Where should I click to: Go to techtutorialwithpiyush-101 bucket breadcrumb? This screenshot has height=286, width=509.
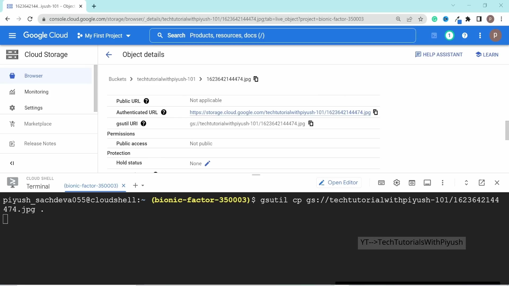(166, 79)
